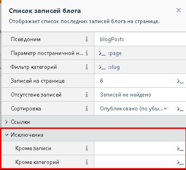The image size is (186, 170).
Task: Click external parameter icon before :page
Action: 102,54
